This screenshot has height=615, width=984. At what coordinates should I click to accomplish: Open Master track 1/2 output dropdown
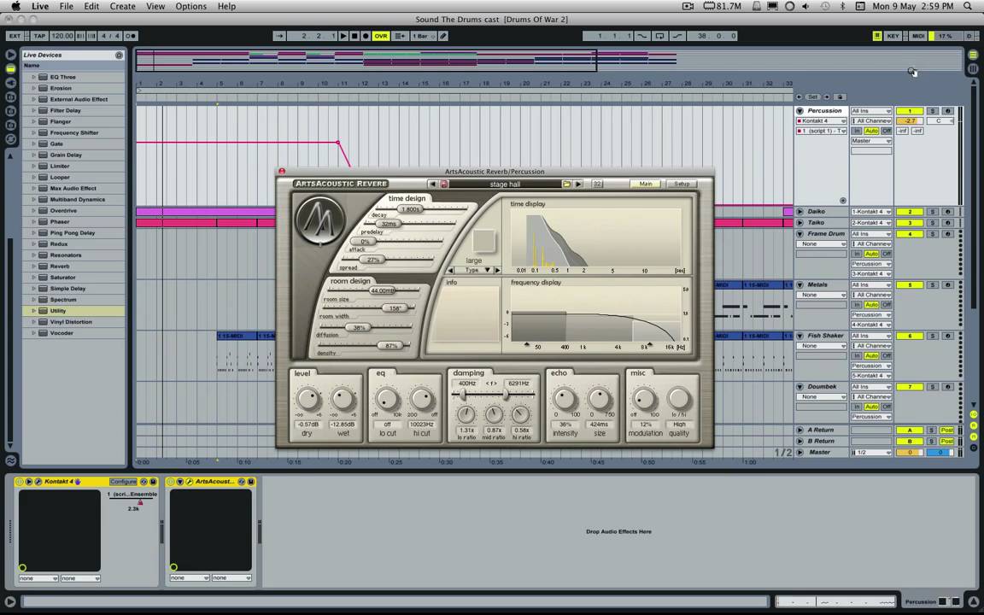(x=871, y=452)
